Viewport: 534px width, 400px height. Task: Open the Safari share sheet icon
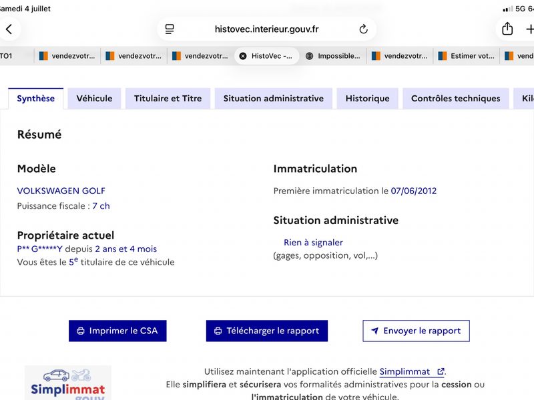[507, 29]
